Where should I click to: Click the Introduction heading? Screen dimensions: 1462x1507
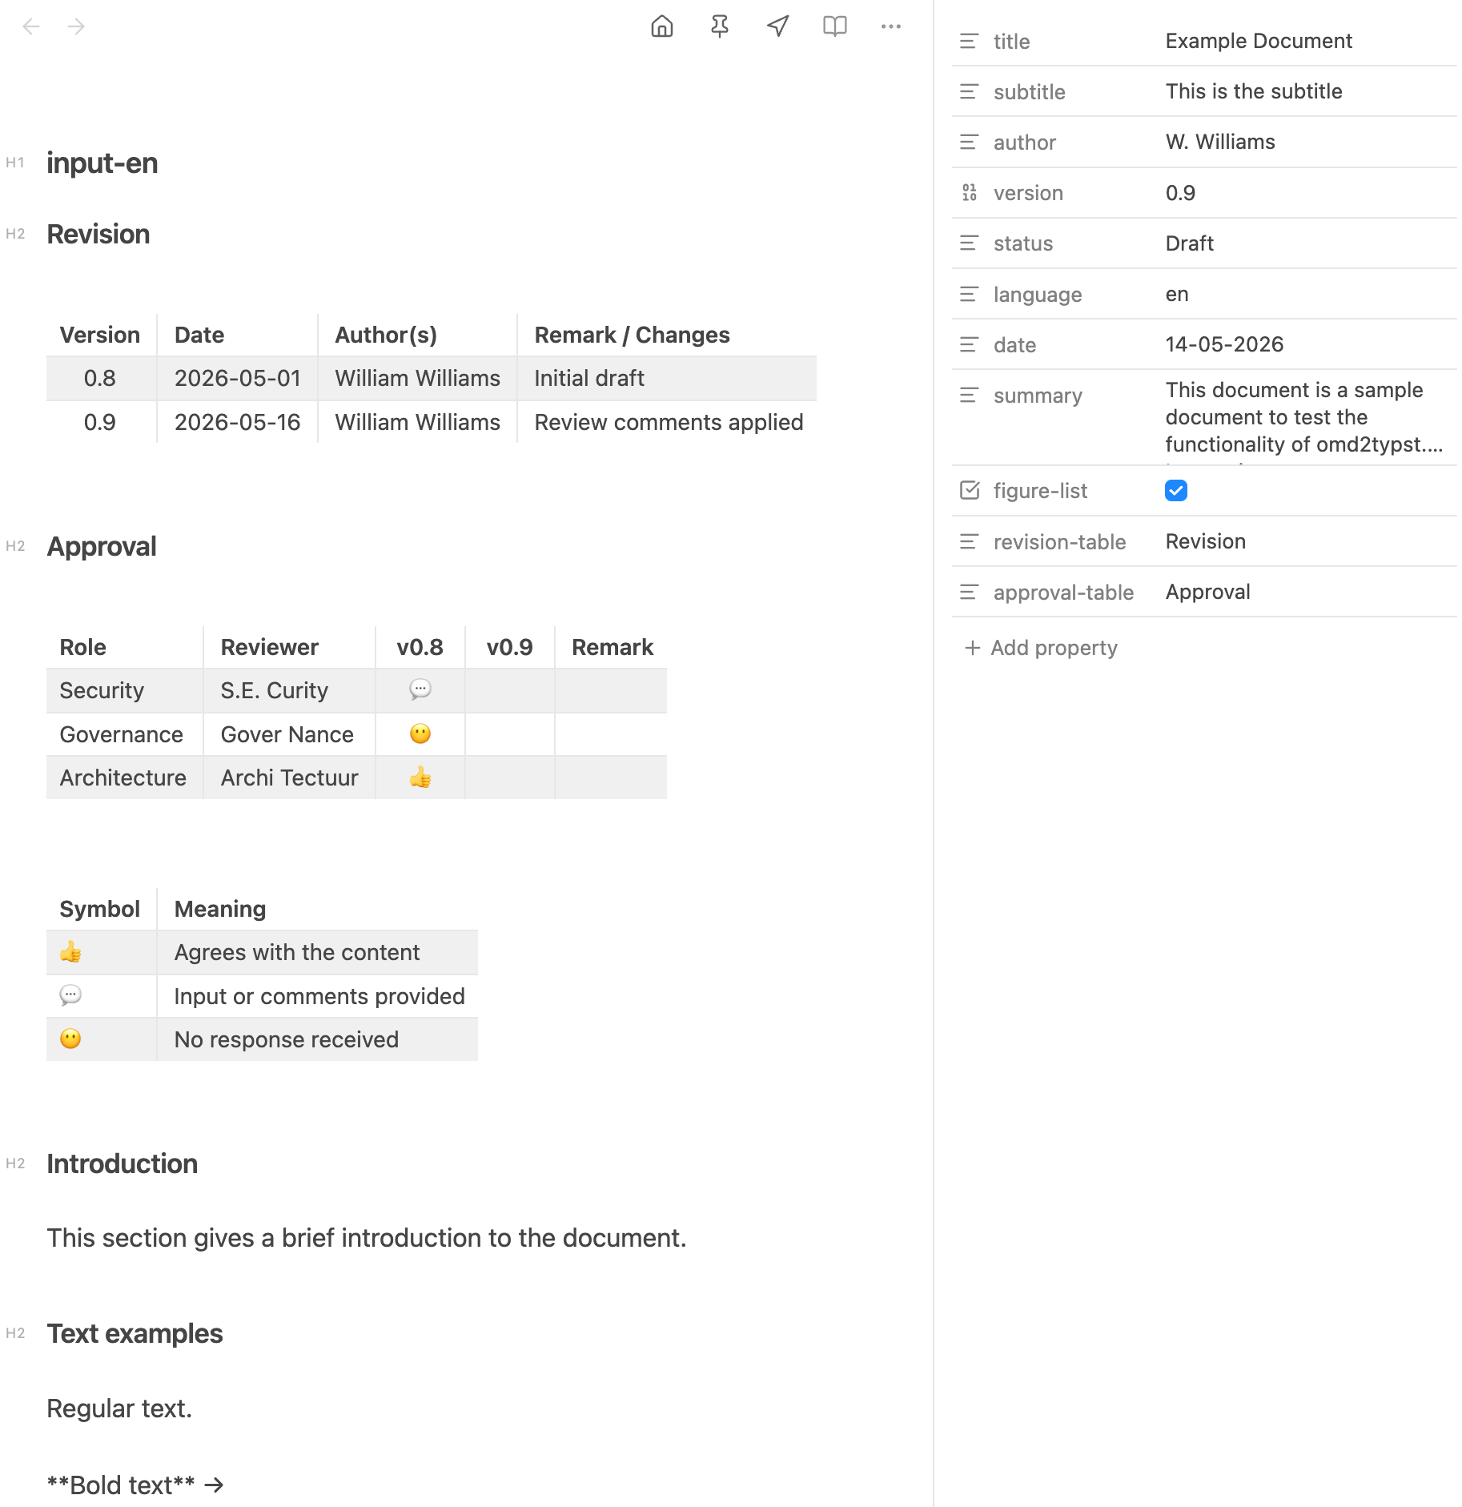click(123, 1164)
